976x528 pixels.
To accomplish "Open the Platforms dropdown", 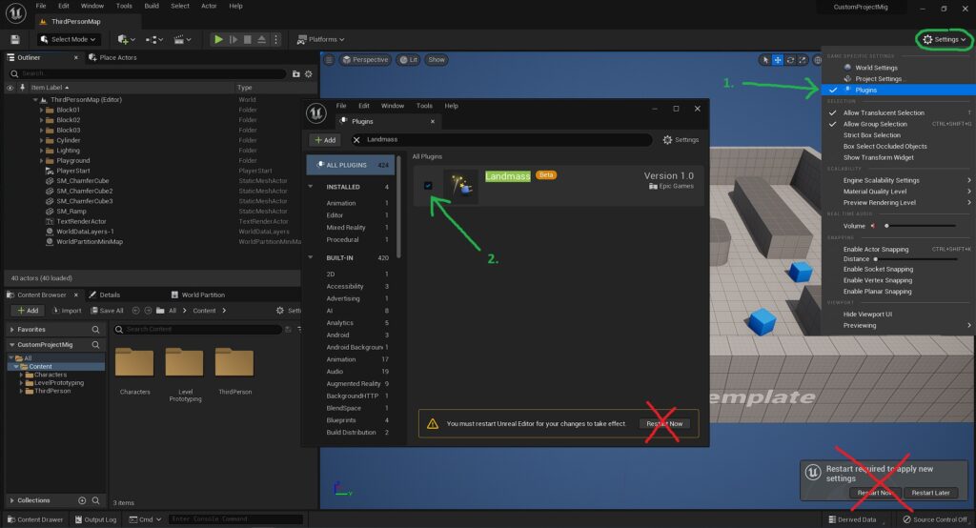I will (320, 39).
